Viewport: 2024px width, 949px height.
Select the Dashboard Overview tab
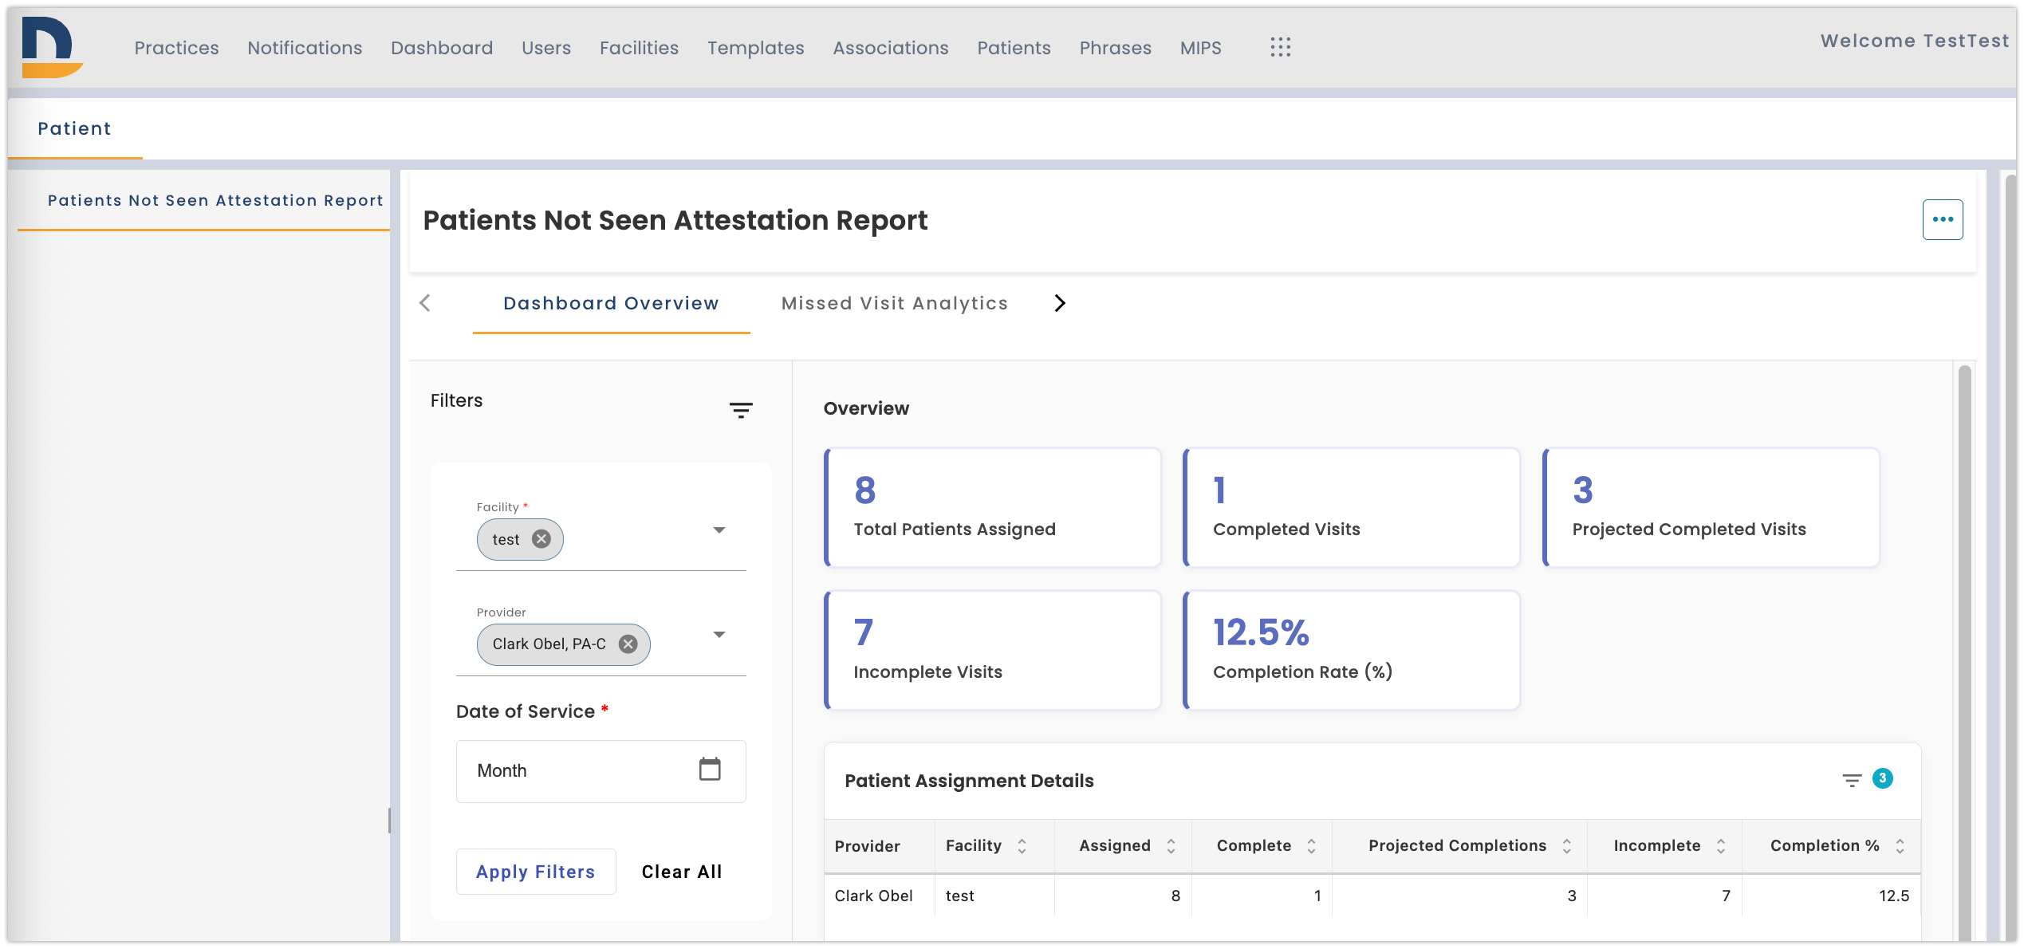coord(611,303)
